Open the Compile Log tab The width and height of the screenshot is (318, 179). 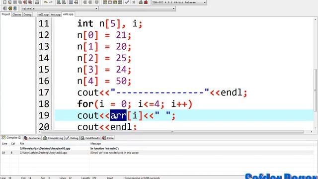[x=53, y=138]
